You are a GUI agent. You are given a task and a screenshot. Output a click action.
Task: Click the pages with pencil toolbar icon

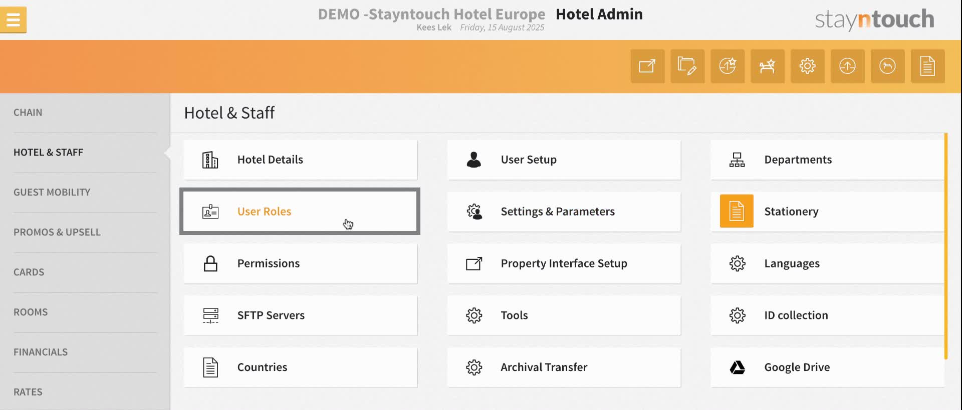[687, 66]
